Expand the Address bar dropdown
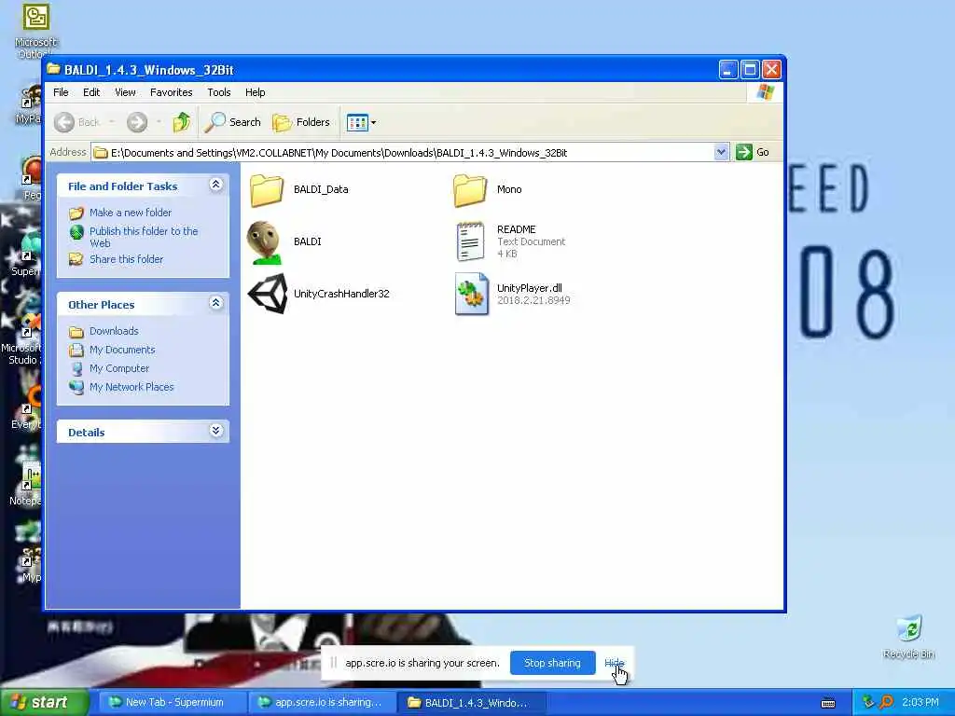Image resolution: width=955 pixels, height=716 pixels. 721,152
